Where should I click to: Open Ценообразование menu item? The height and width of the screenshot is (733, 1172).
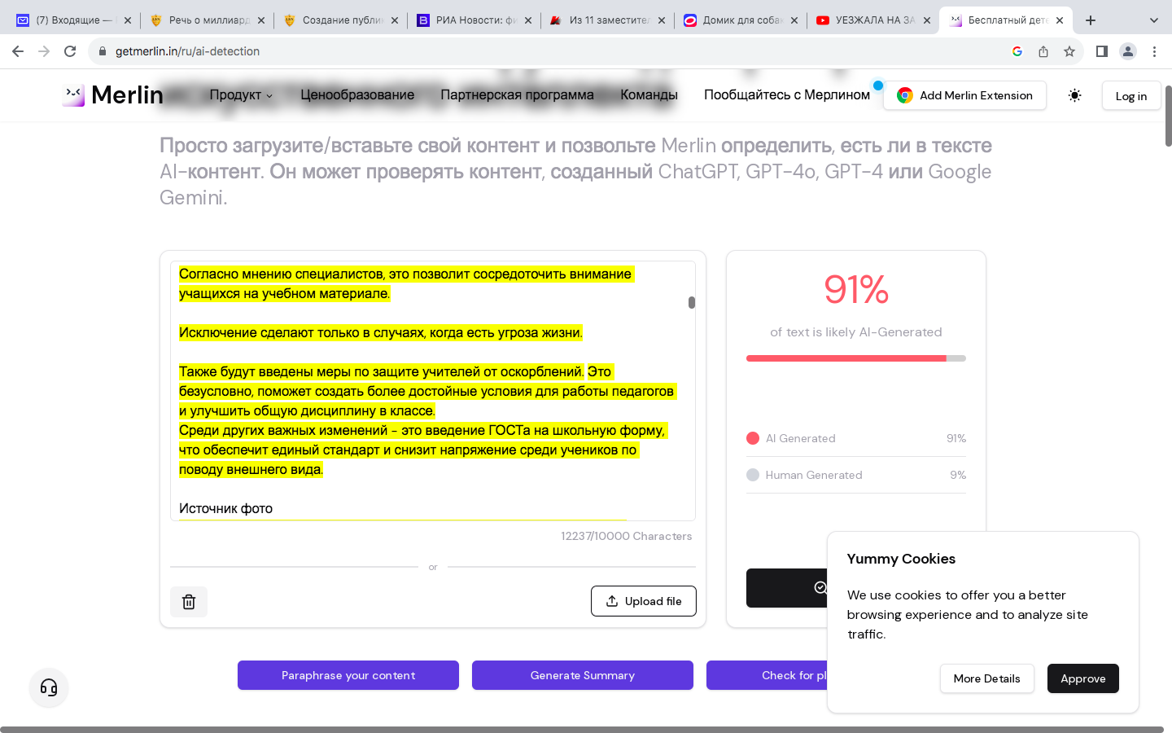[357, 95]
